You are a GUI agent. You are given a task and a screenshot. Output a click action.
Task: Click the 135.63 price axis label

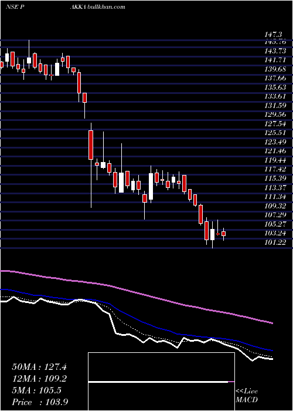275,87
